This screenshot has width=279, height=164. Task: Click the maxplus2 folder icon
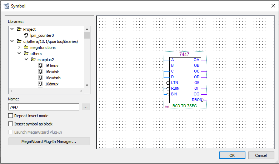click(33, 60)
